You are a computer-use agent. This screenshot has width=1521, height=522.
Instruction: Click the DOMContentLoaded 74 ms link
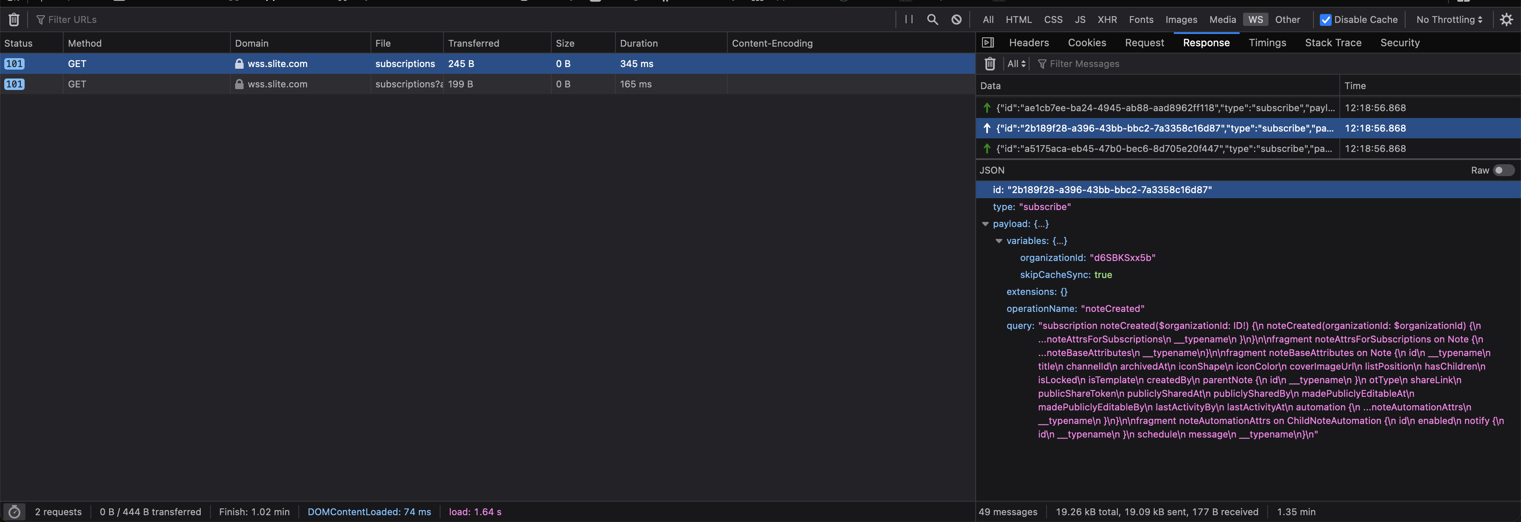(369, 511)
